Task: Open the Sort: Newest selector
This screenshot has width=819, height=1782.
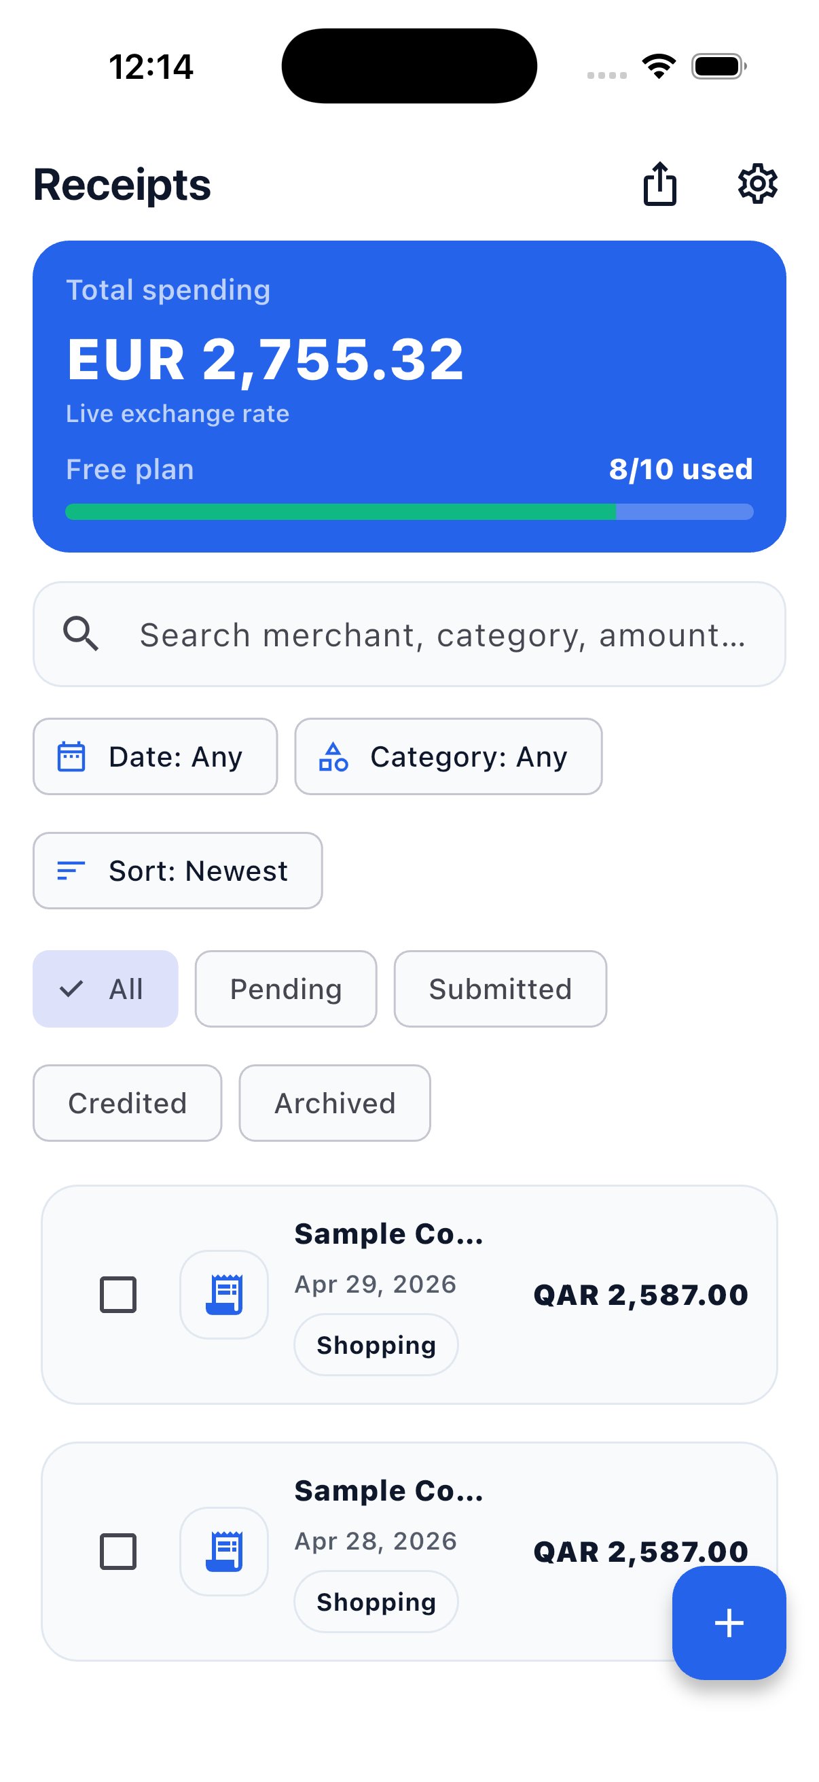Action: [x=177, y=870]
